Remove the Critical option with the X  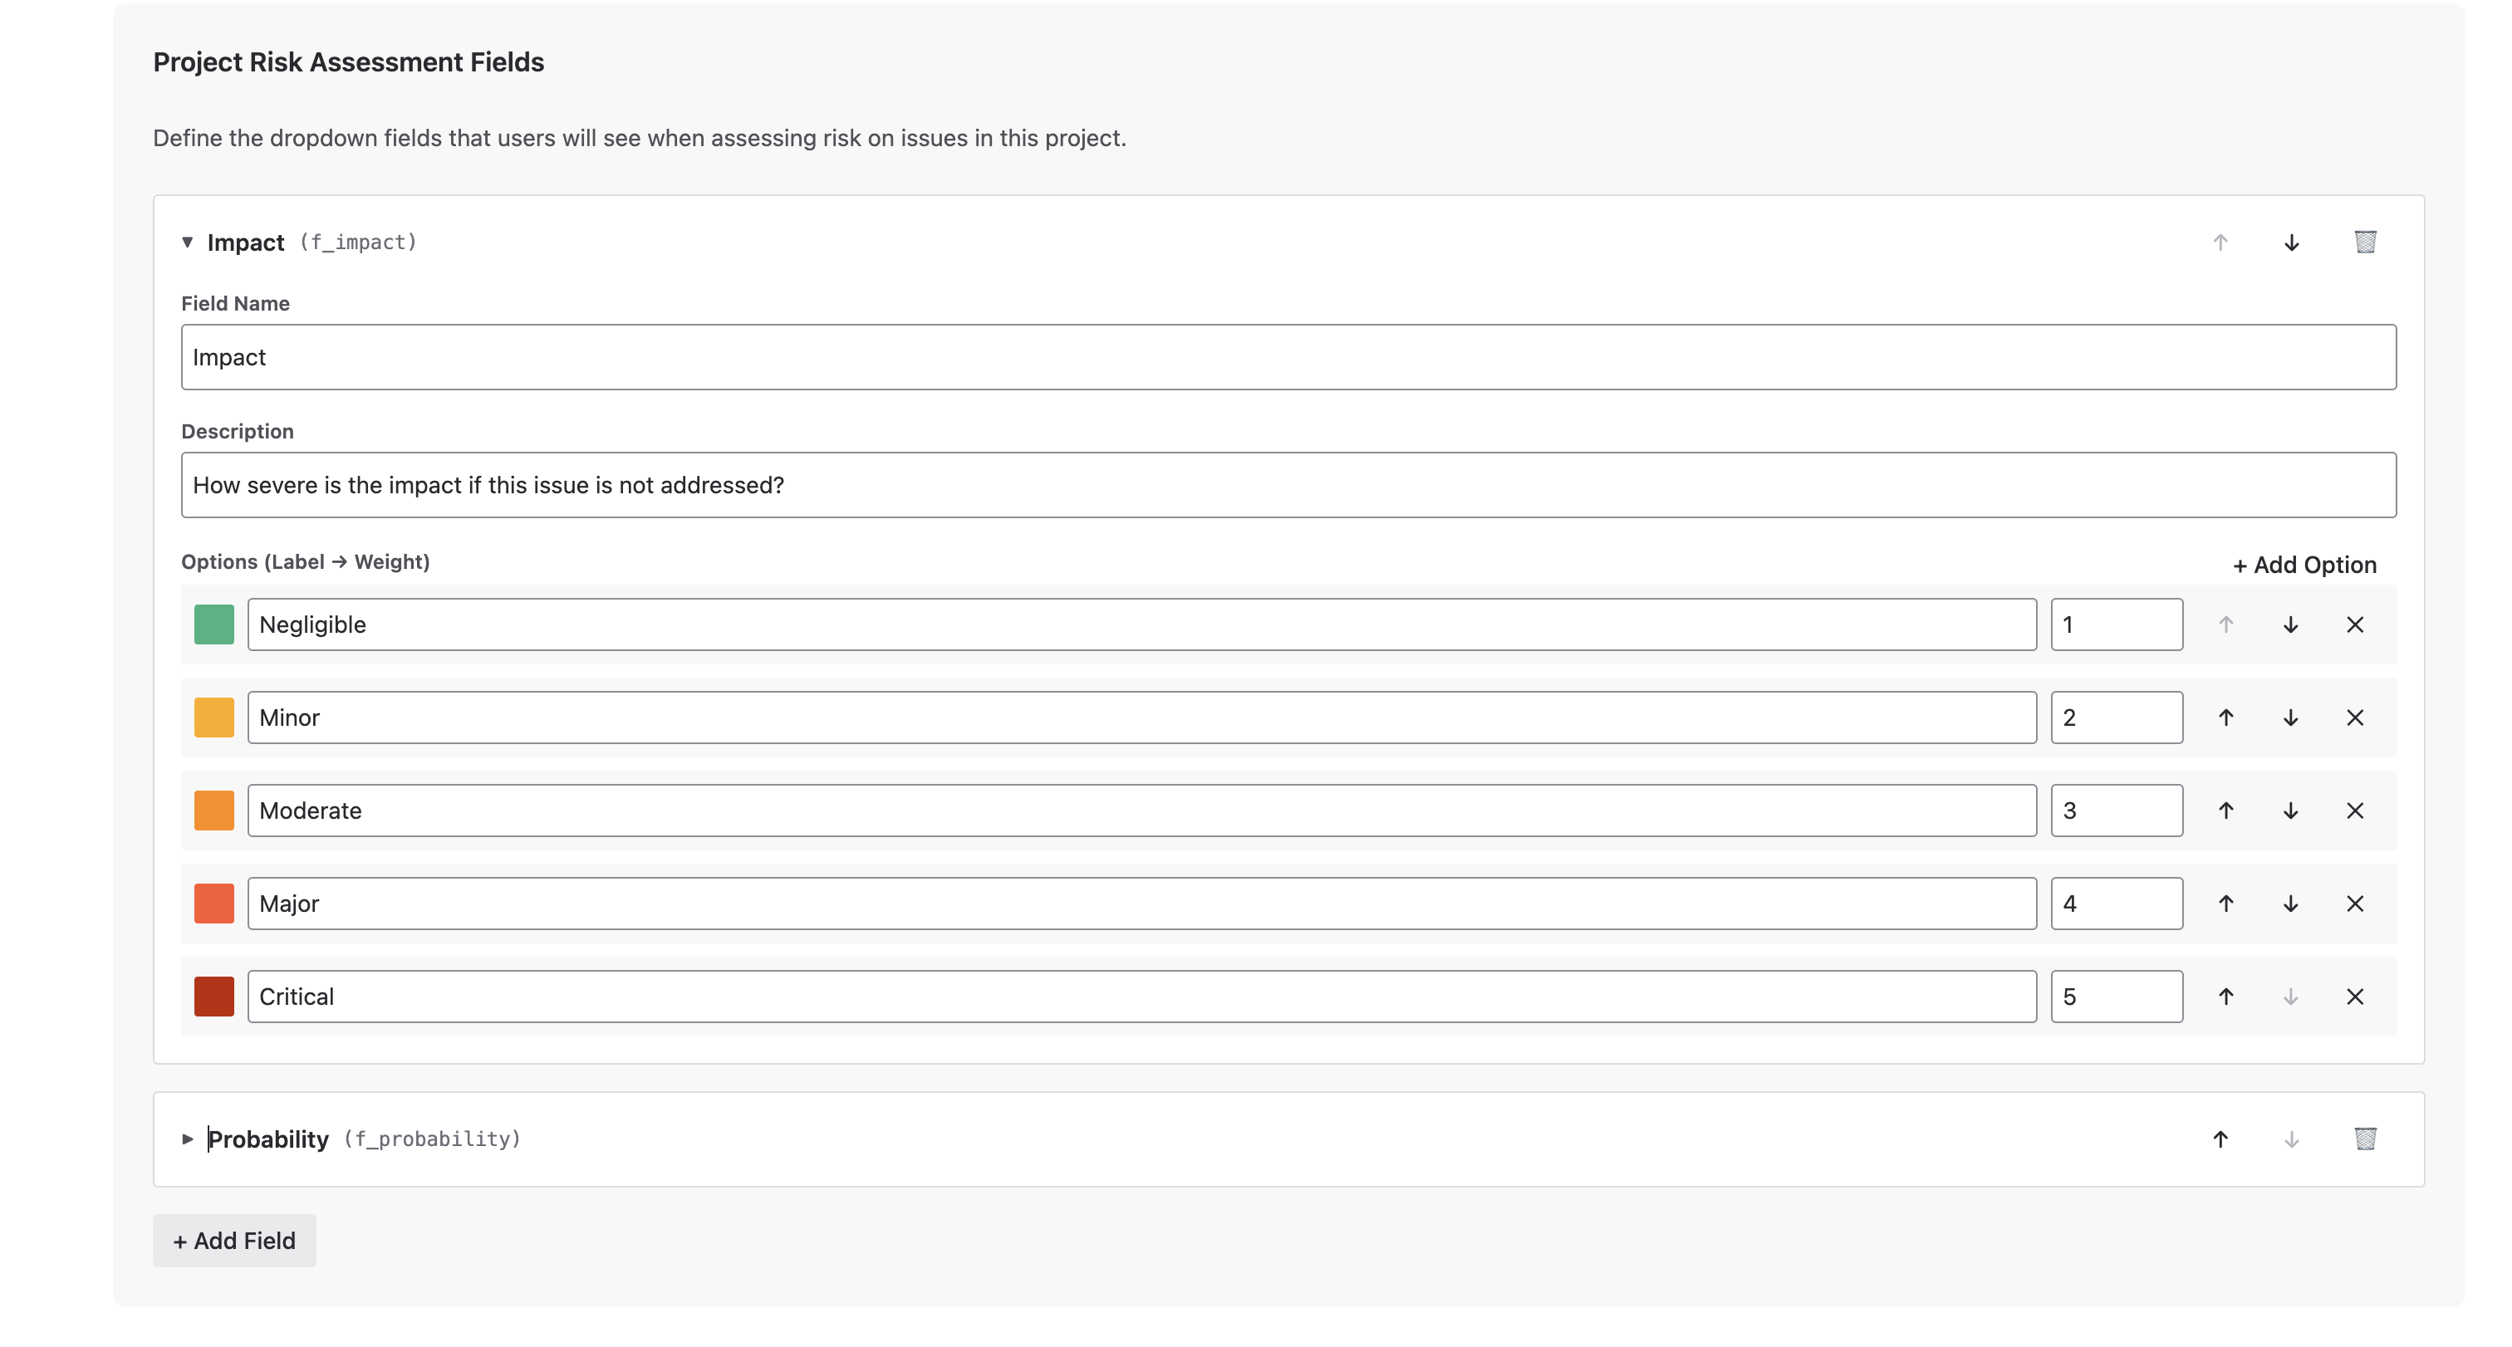tap(2355, 996)
